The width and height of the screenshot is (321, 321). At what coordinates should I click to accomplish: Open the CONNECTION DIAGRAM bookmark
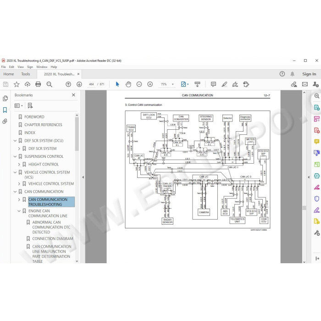[53, 238]
